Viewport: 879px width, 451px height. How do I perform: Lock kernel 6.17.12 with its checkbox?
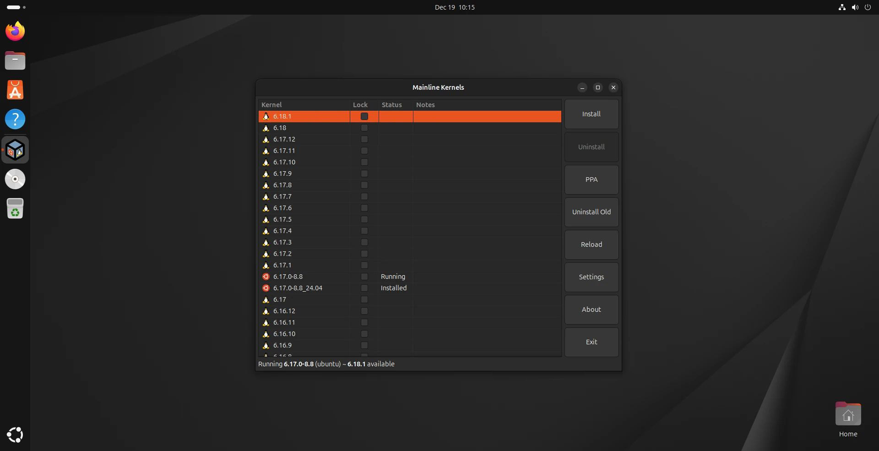pos(364,139)
